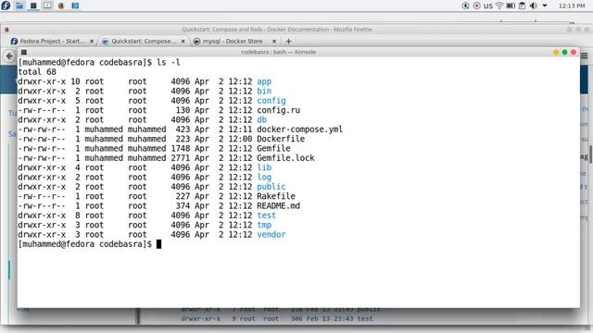Click the white screen icon in the top panel
Image resolution: width=593 pixels, height=333 pixels.
pyautogui.click(x=47, y=6)
